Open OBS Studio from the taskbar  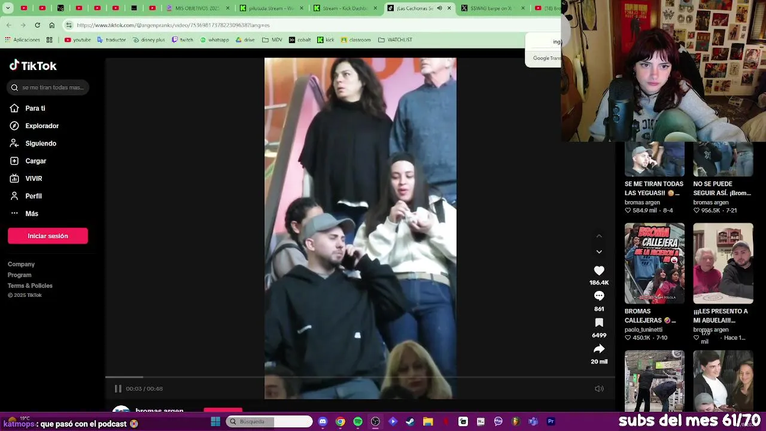[x=375, y=421]
